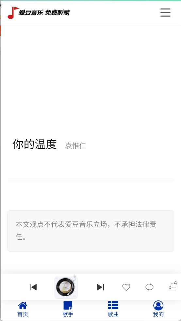
Task: Open the 我的 tab label
Action: (158, 314)
